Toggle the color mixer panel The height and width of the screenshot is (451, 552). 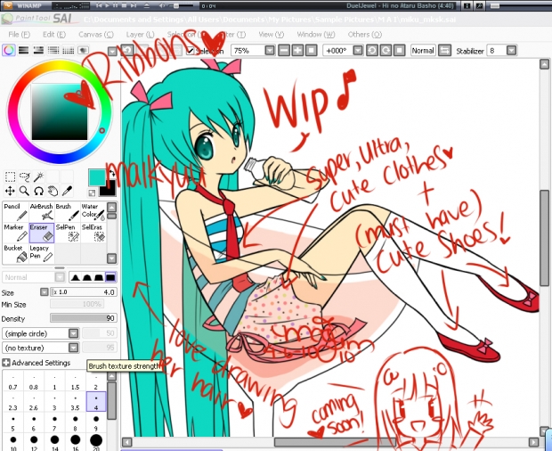point(53,51)
